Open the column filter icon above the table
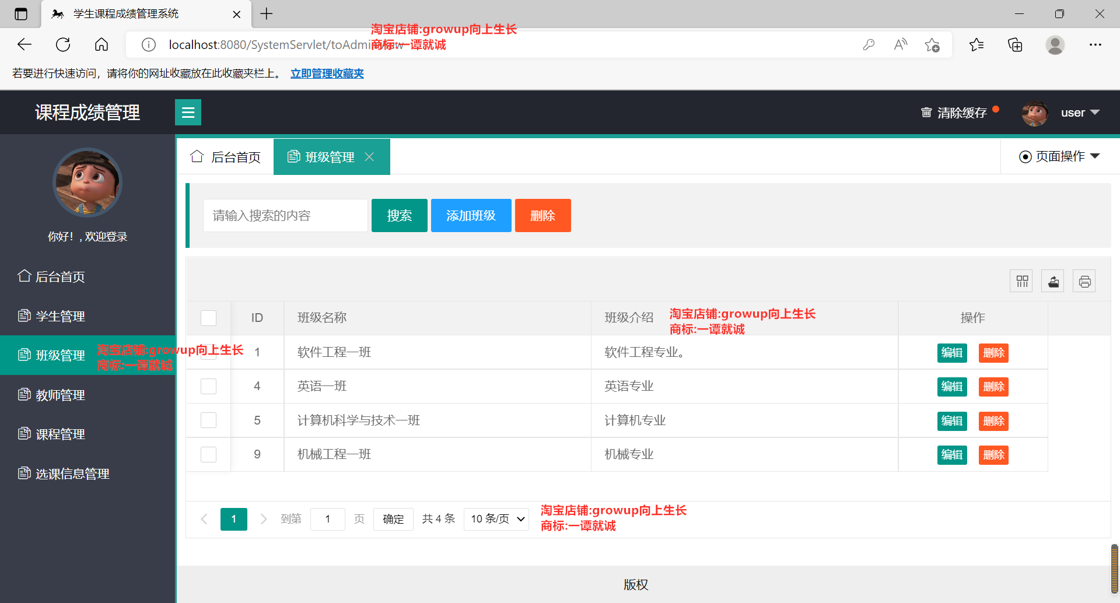Screen dimensions: 1120x603 pos(1021,281)
